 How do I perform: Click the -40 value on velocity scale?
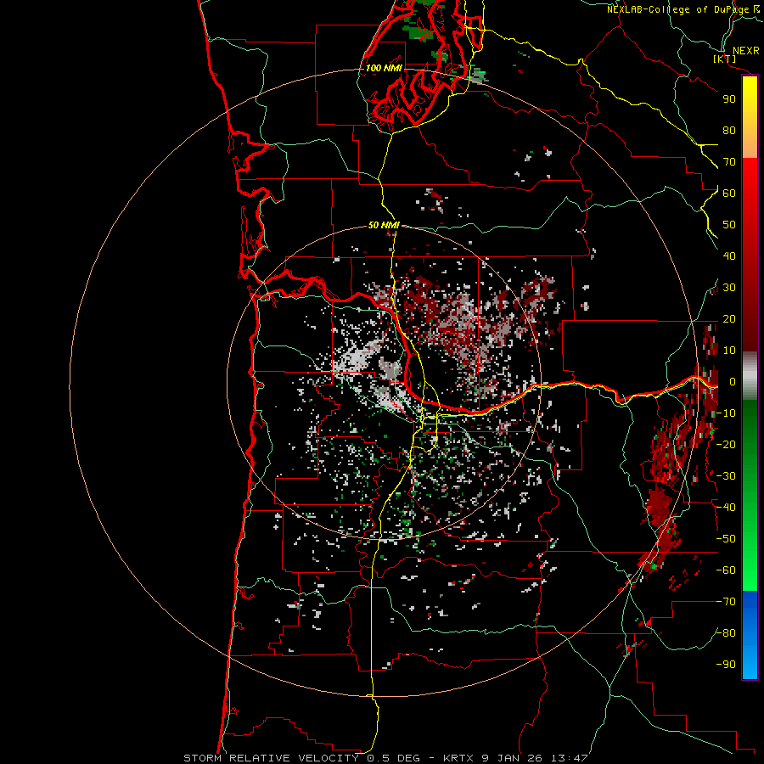726,508
